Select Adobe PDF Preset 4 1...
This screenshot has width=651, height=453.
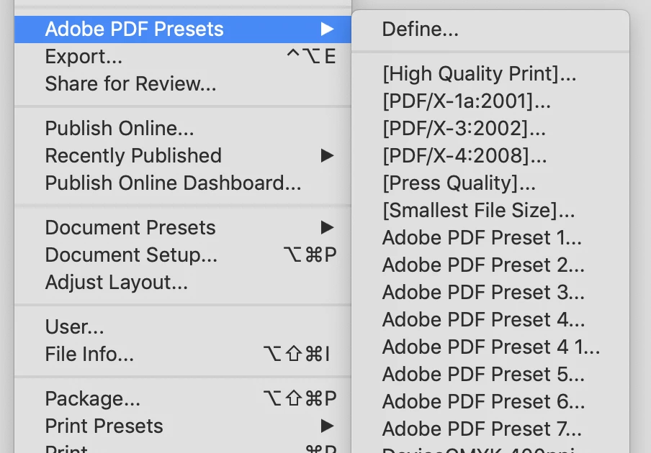tap(490, 347)
